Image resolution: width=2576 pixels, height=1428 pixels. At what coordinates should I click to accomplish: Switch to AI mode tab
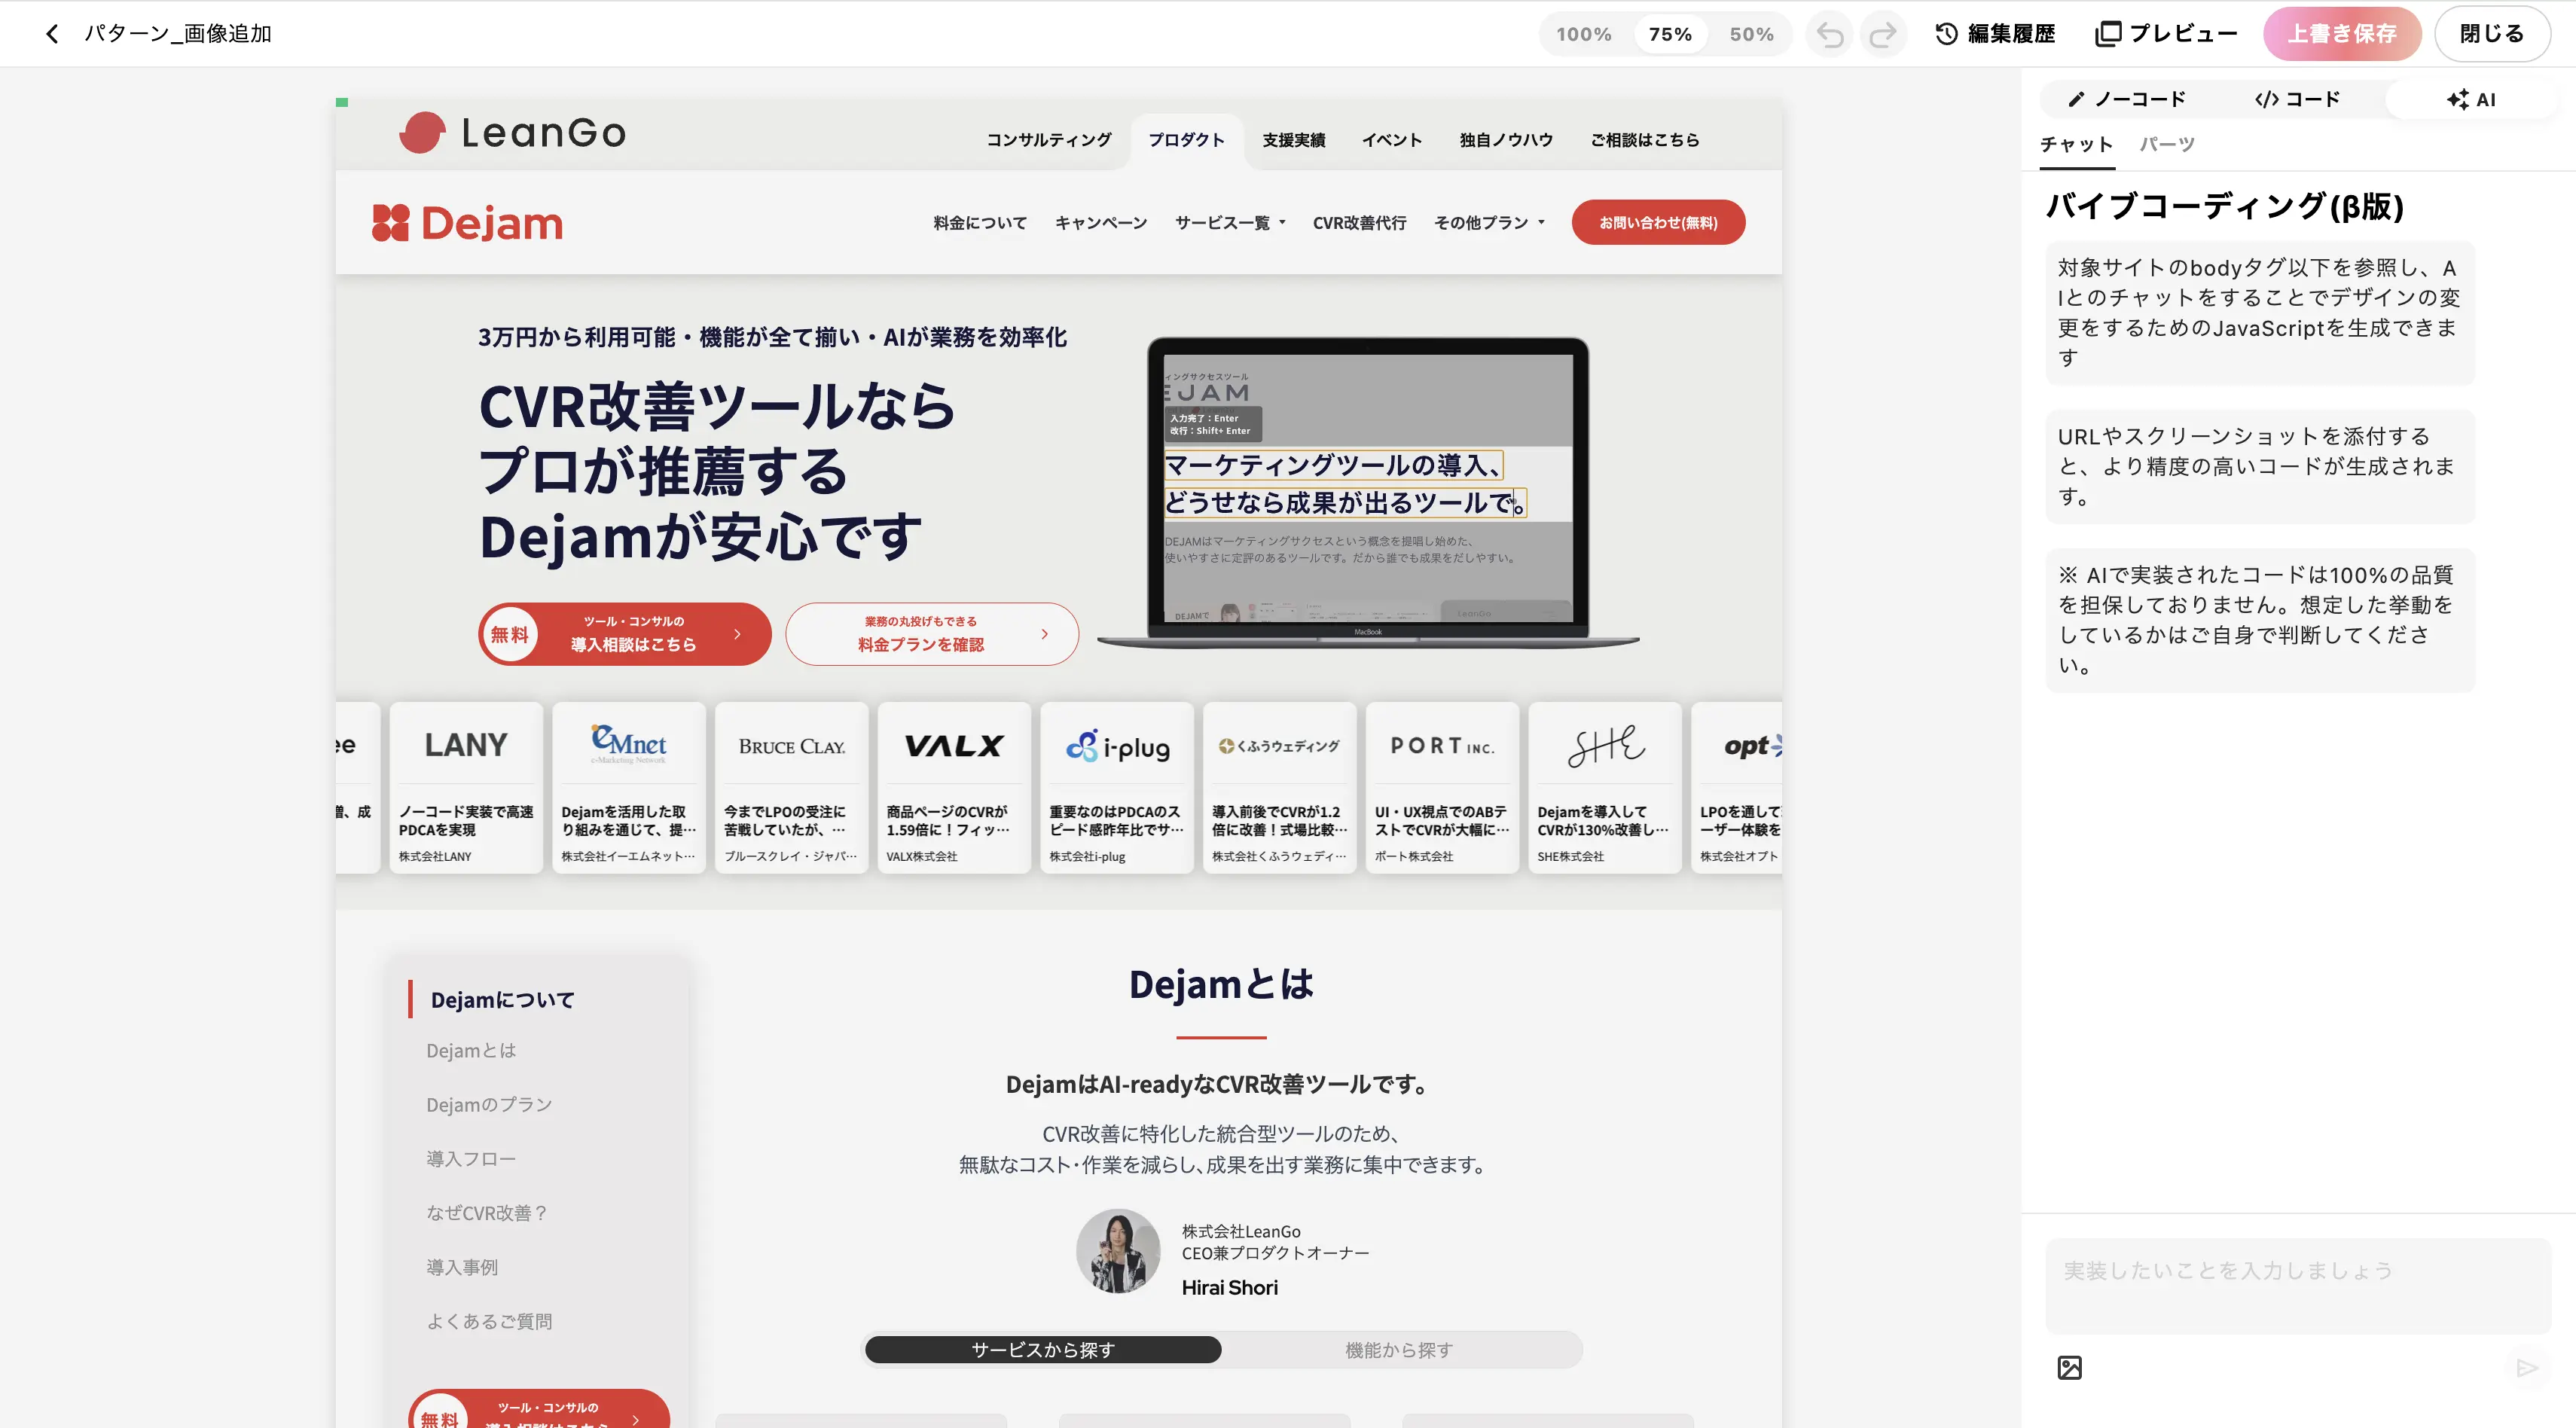point(2471,99)
